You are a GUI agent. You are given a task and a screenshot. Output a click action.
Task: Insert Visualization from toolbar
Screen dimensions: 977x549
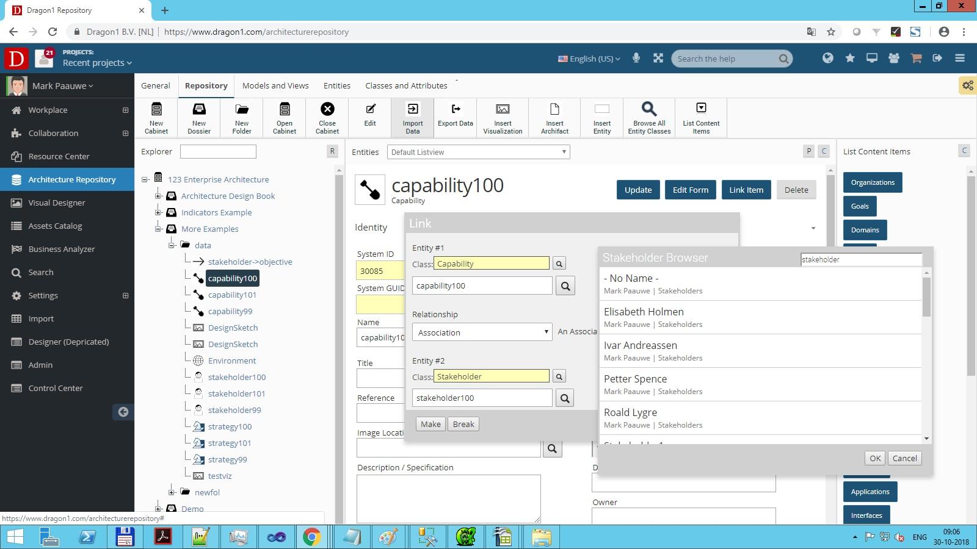point(503,117)
